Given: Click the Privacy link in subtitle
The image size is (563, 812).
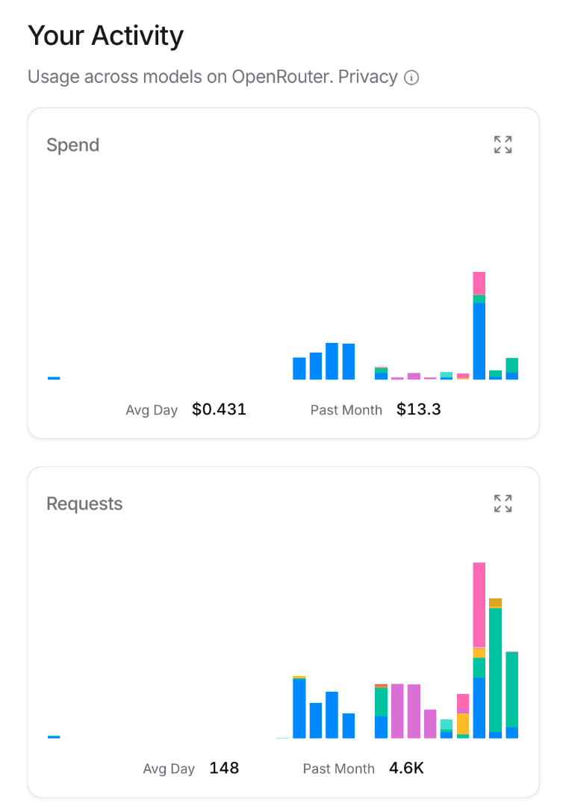Looking at the screenshot, I should [368, 77].
